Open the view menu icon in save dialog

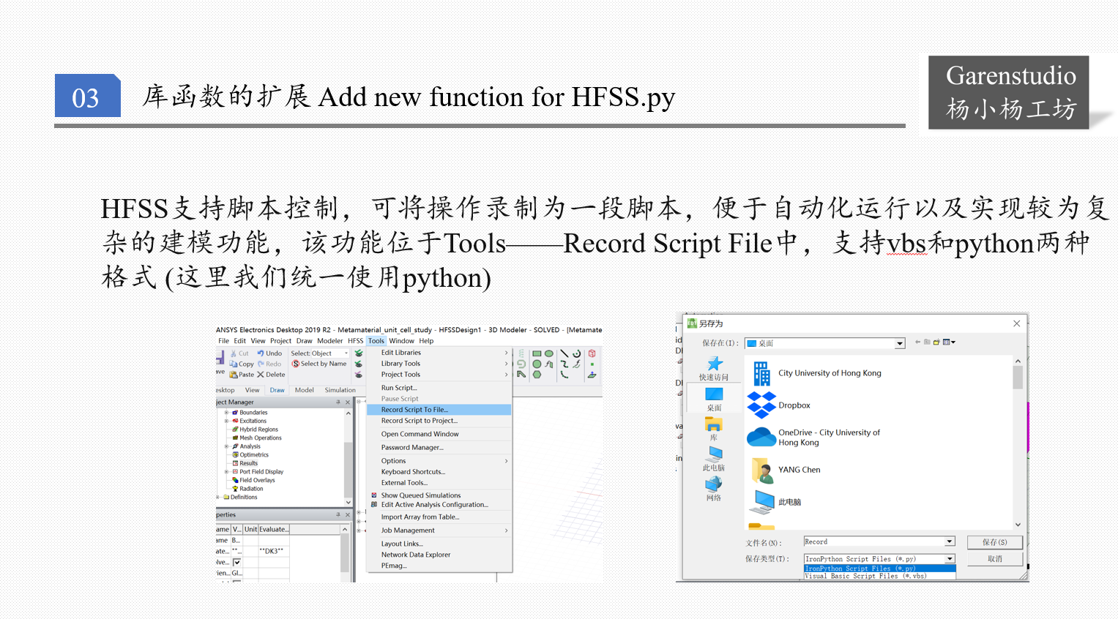(949, 342)
